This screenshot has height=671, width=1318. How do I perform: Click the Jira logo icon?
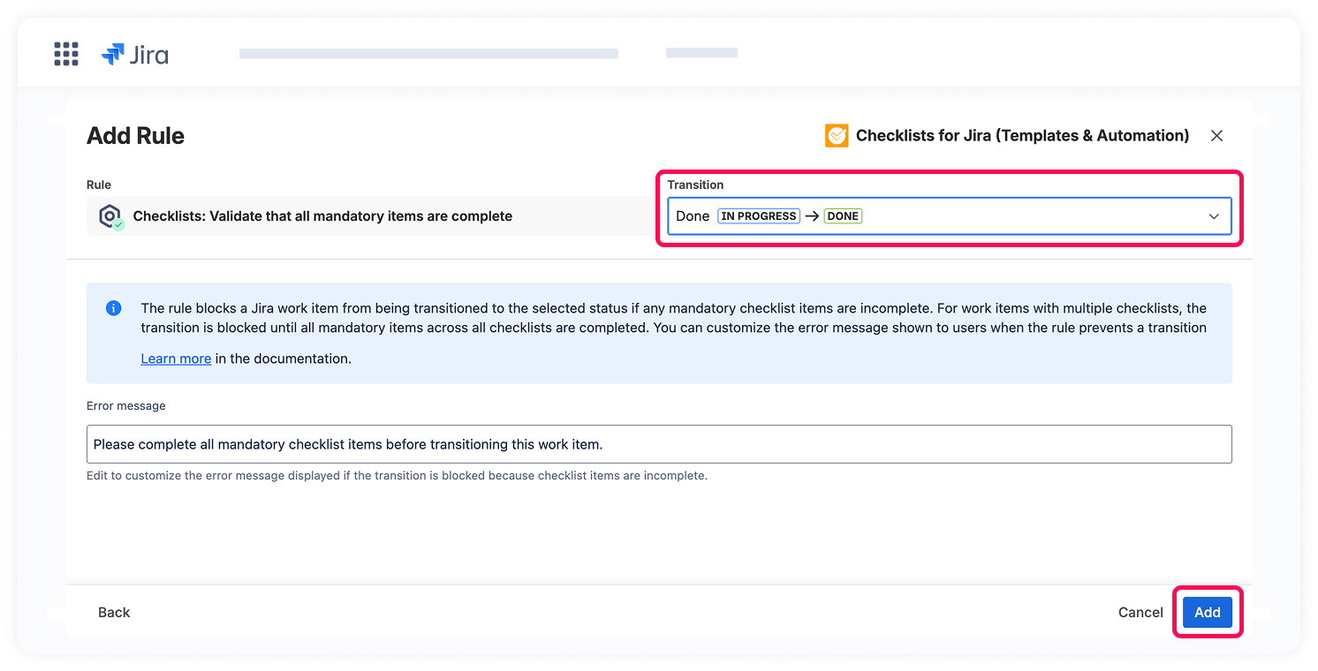point(113,54)
